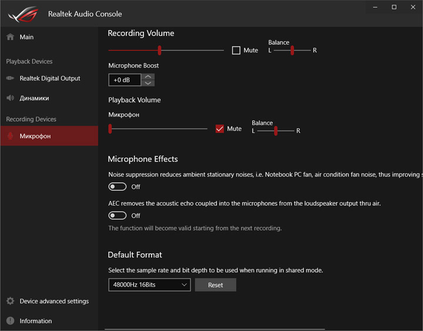The width and height of the screenshot is (423, 331).
Task: Turn on the AEC echo cancellation toggle
Action: [x=117, y=216]
